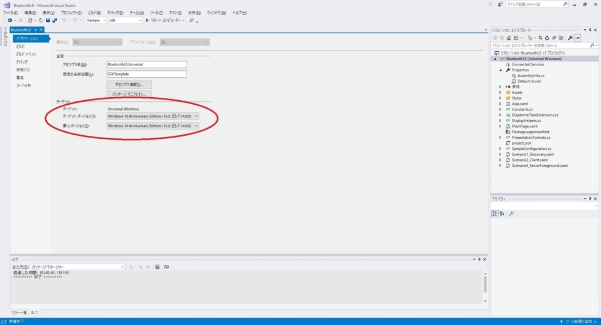Pin the Solution Explorer panel with pushpin
Image resolution: width=601 pixels, height=325 pixels.
(x=590, y=30)
